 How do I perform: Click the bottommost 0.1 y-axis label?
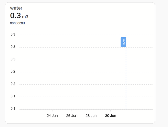[x=13, y=109]
